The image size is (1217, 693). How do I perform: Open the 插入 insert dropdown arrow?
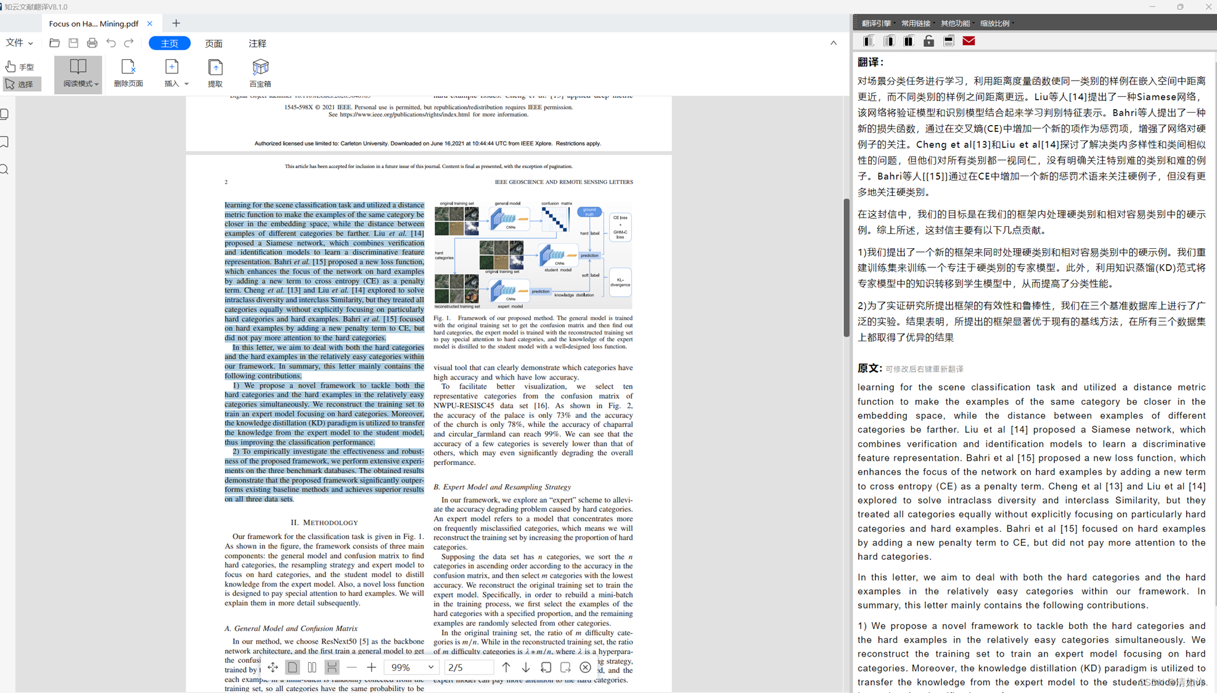click(186, 84)
